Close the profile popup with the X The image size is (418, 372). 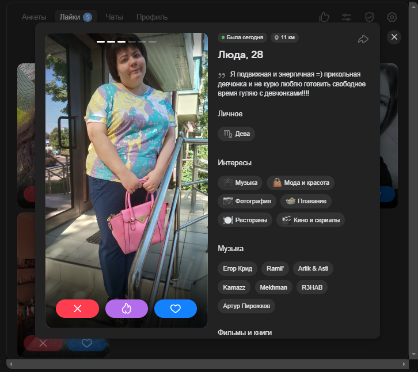click(x=394, y=37)
